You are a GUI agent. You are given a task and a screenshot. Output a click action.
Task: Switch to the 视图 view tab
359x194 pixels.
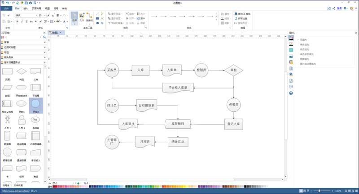point(48,8)
